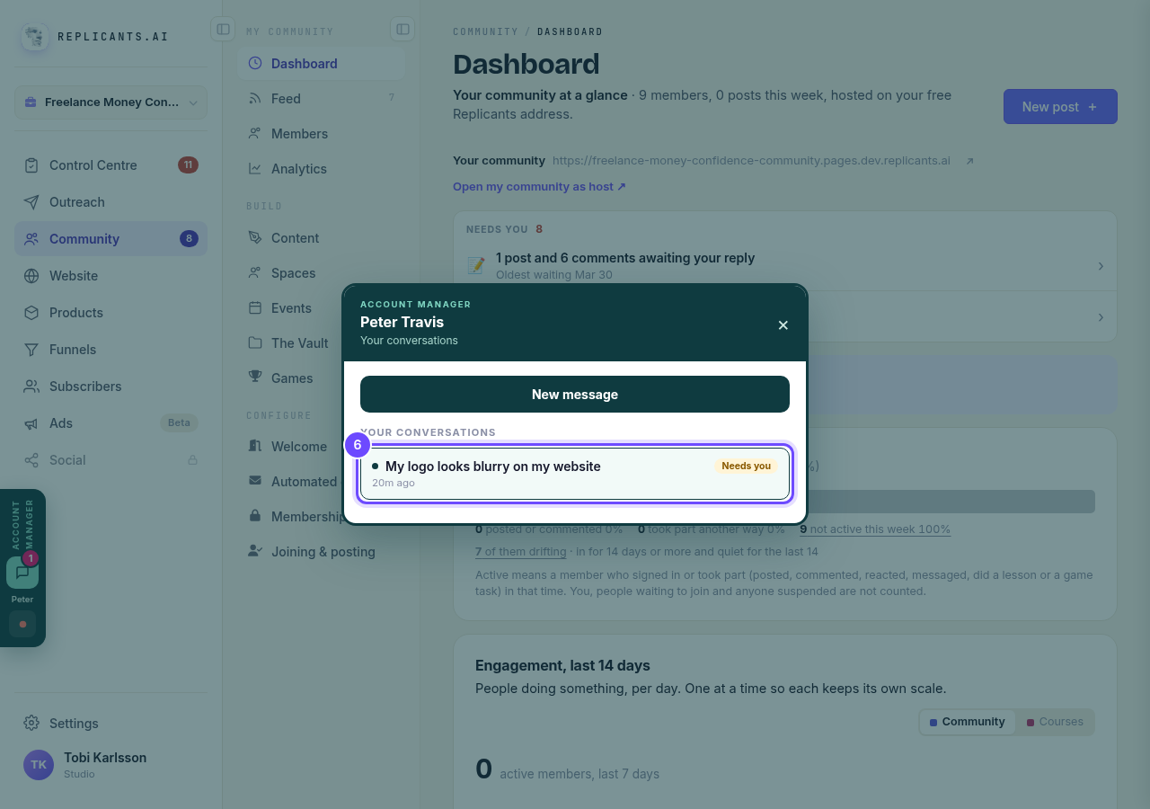This screenshot has width=1150, height=809.
Task: Click the New message button
Action: [x=575, y=395]
